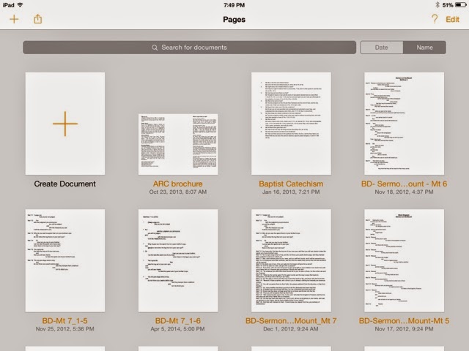469x351 pixels.
Task: Tap the Create Document thumbnail
Action: click(x=65, y=124)
